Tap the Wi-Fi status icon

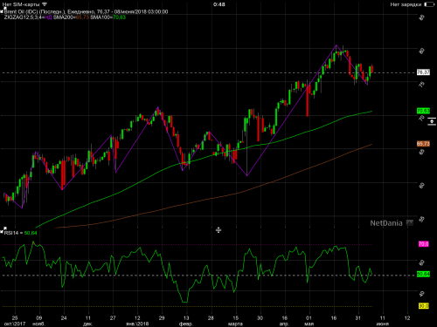pos(45,4)
